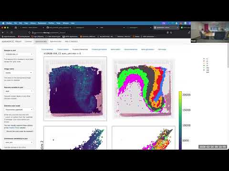Click the GitHub icon browser tab

point(59,28)
